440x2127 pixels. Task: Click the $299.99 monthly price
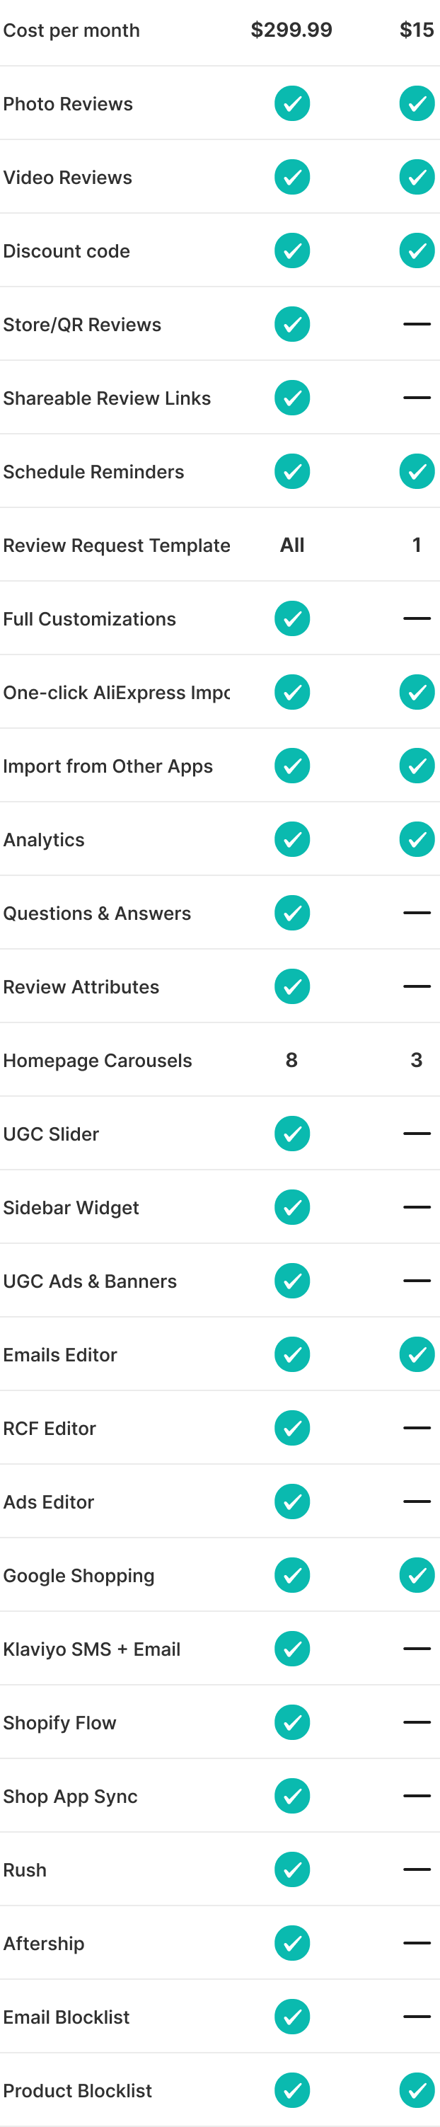(x=291, y=30)
